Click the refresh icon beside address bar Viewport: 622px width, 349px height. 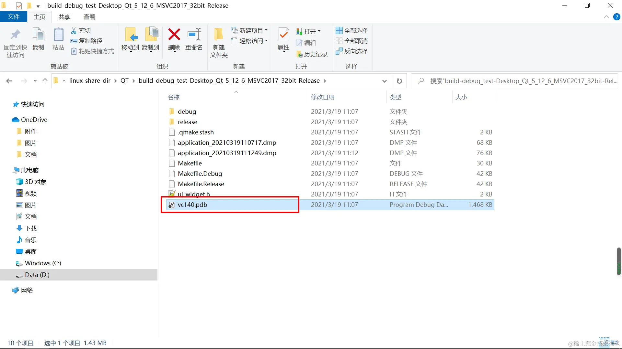click(399, 81)
